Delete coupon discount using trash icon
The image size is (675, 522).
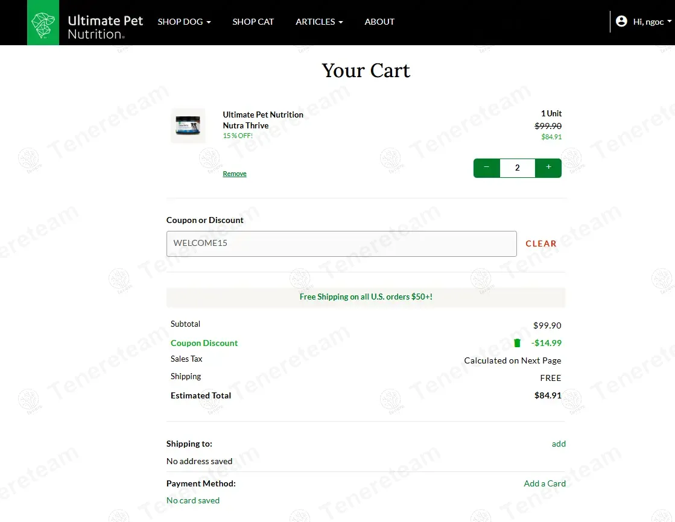pos(517,343)
